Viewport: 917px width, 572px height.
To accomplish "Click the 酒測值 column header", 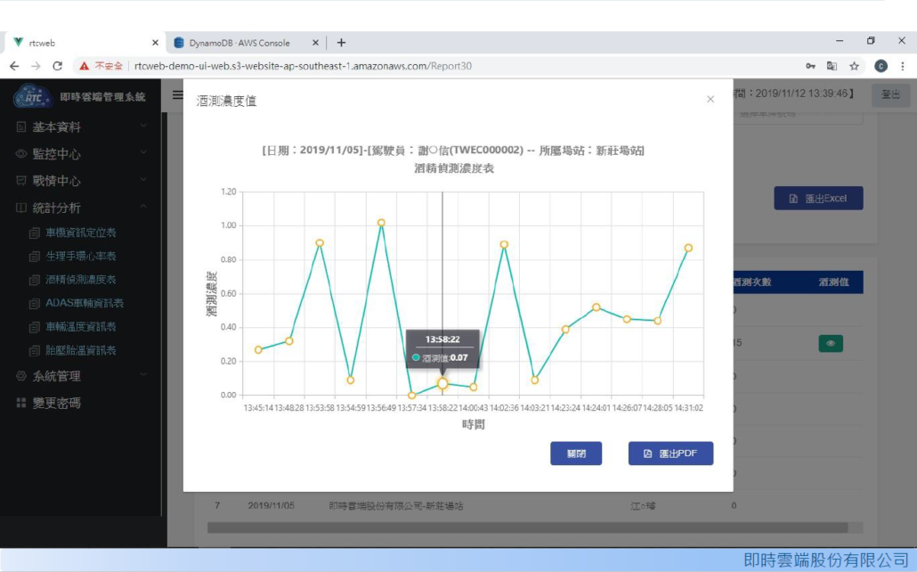I will click(x=833, y=282).
